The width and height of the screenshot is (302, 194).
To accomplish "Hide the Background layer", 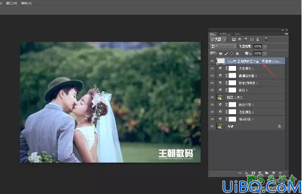I will pyautogui.click(x=212, y=127).
